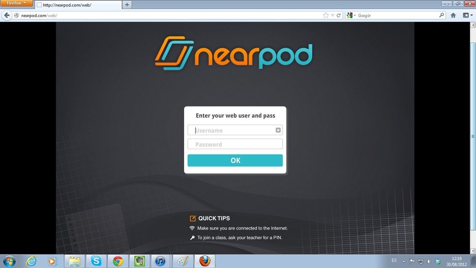Restore down the Firefox window

tap(458, 3)
